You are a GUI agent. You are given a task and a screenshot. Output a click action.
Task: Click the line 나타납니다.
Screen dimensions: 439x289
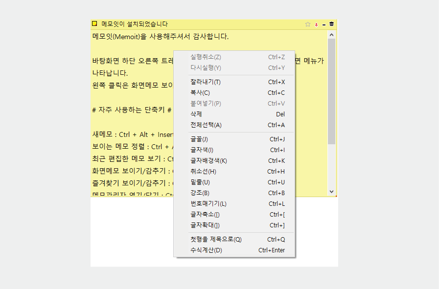[110, 73]
